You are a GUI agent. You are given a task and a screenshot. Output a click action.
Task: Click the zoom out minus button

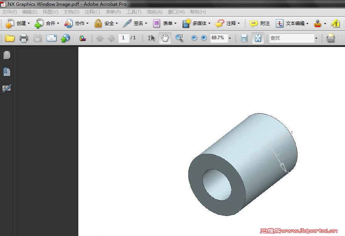194,38
